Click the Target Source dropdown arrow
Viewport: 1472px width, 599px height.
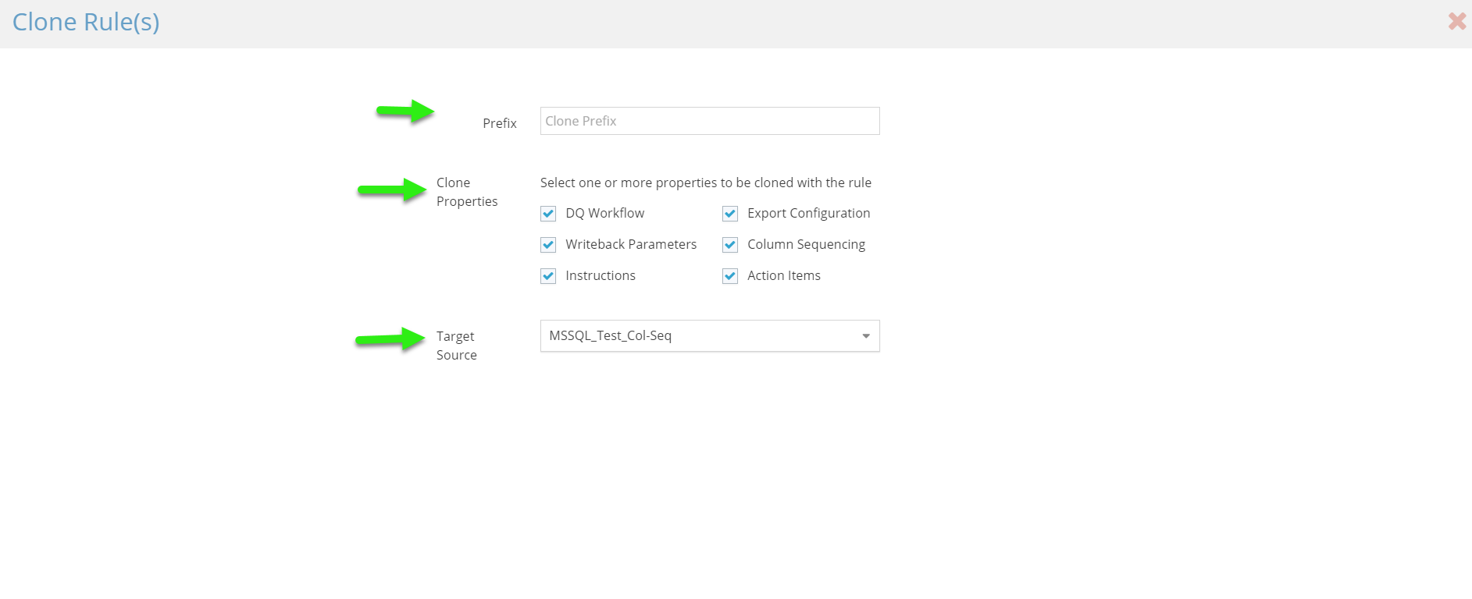pos(865,336)
